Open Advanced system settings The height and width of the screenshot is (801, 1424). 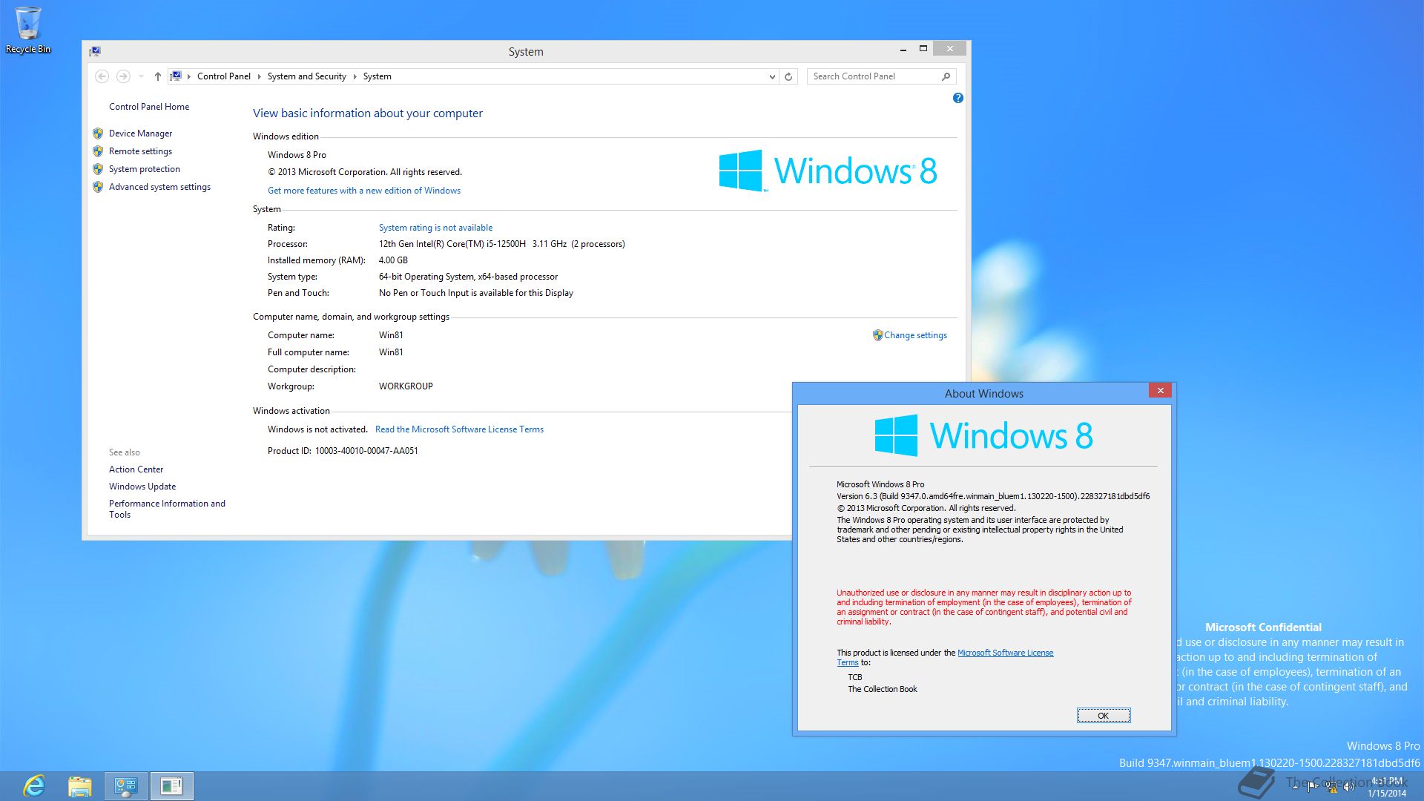159,187
